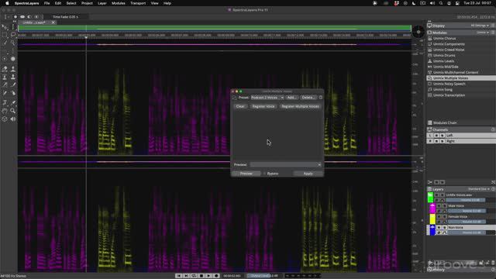Open the Transport menu

tap(138, 3)
